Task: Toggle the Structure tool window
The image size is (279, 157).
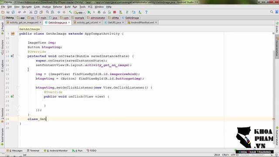Action: click(x=2, y=48)
